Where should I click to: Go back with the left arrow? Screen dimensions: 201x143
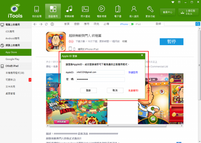pos(35,24)
